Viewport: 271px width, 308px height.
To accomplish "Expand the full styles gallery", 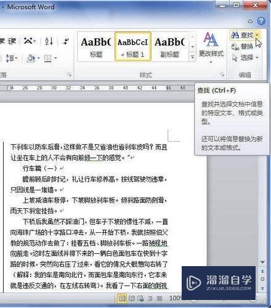I will [x=192, y=57].
